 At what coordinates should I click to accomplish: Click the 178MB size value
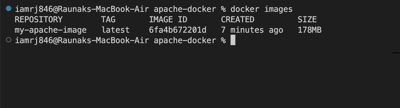(x=310, y=30)
